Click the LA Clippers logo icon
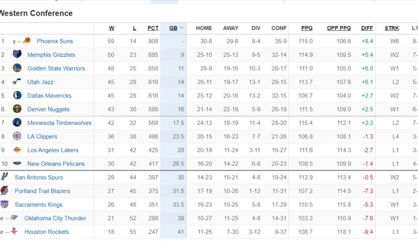418x251 pixels. point(17,137)
